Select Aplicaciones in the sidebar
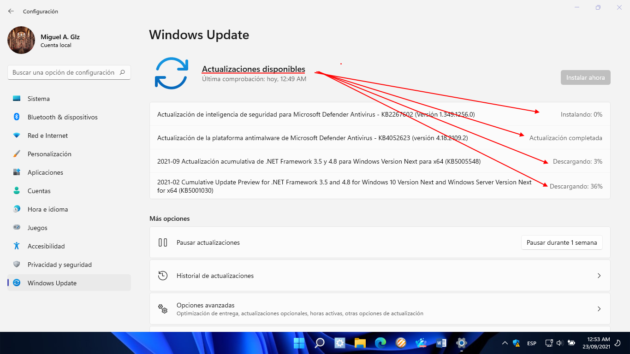This screenshot has height=354, width=630. tap(69, 172)
